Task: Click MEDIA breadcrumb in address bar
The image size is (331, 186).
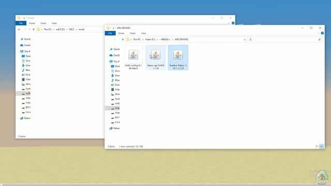Action: coord(165,39)
